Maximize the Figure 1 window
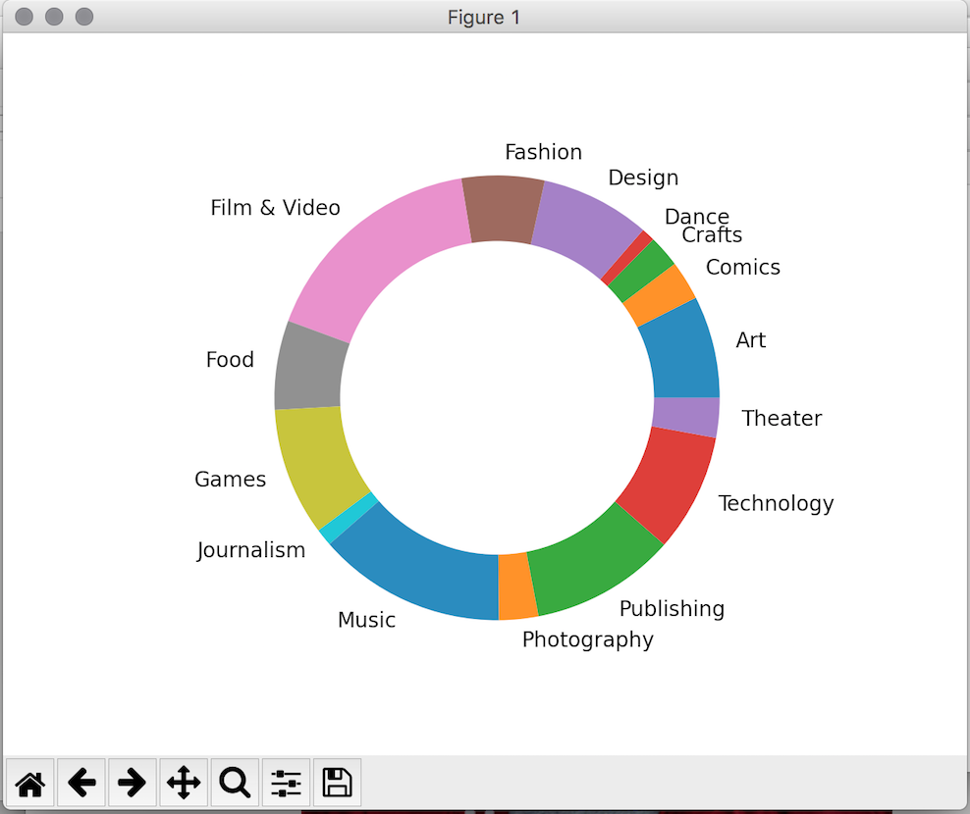970x814 pixels. click(x=84, y=17)
